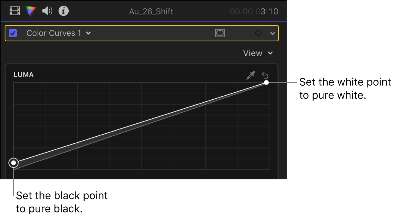Select the black point control on curve

pyautogui.click(x=14, y=163)
